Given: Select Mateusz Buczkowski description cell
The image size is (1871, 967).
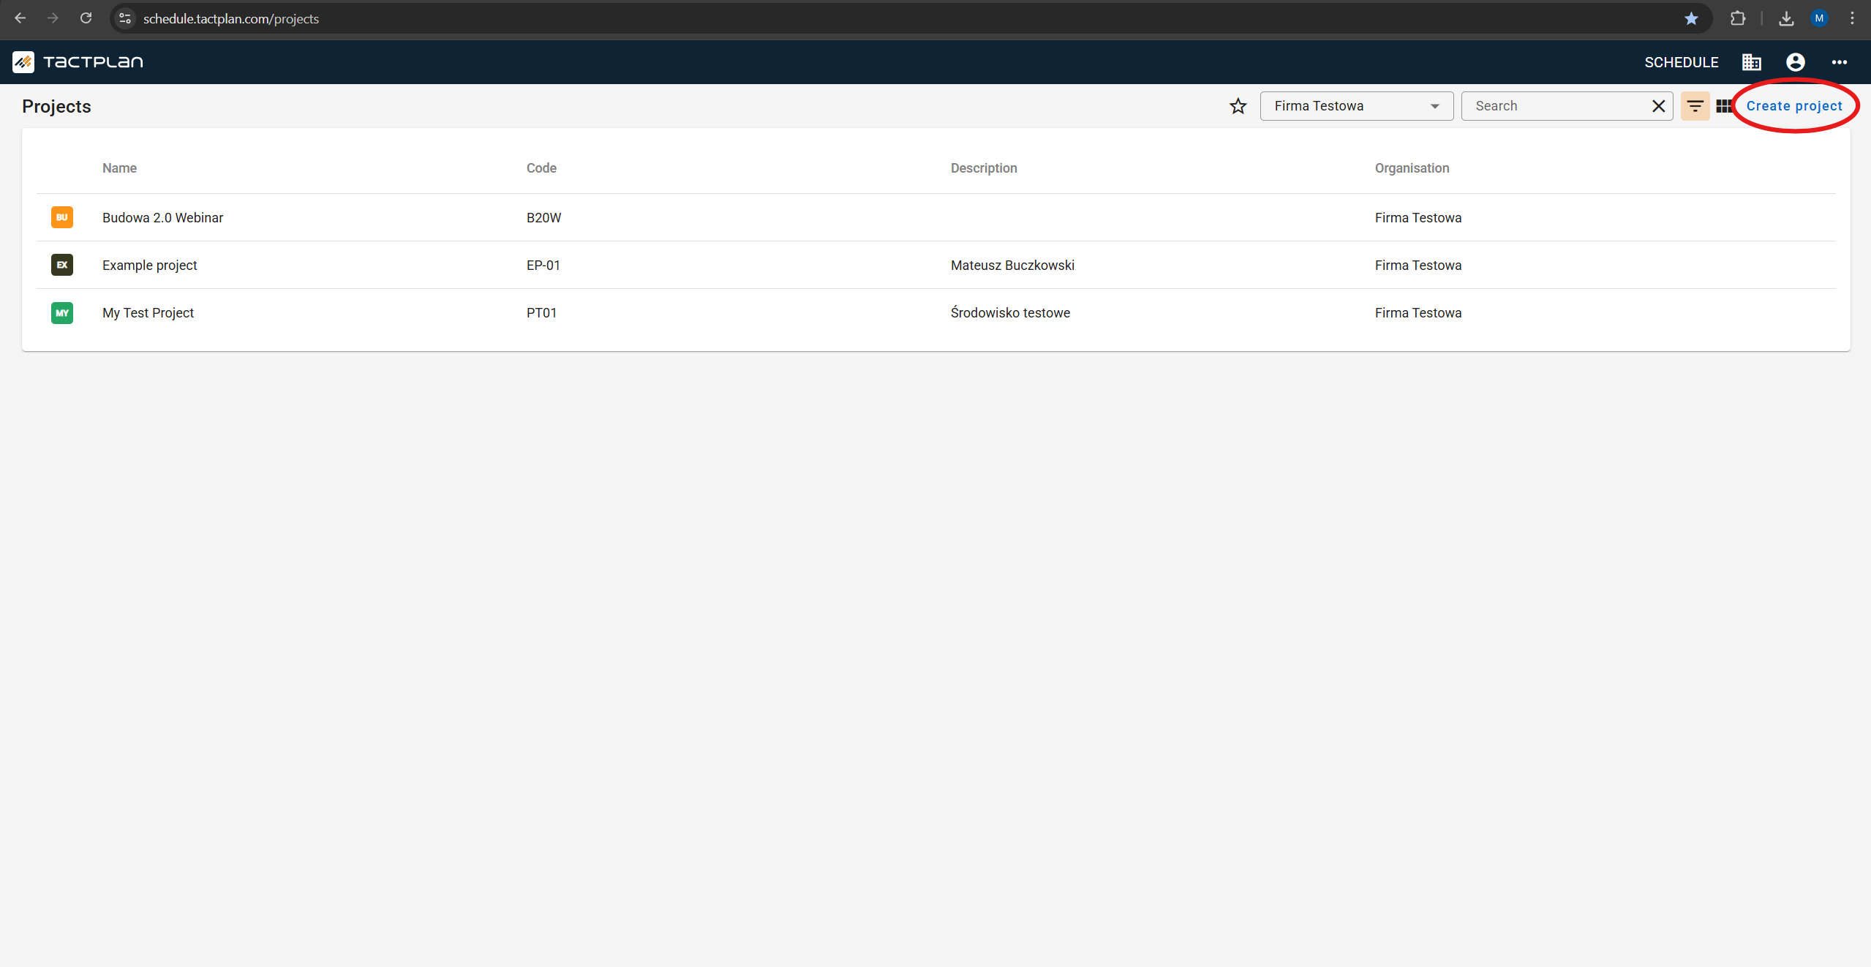Looking at the screenshot, I should point(1012,265).
